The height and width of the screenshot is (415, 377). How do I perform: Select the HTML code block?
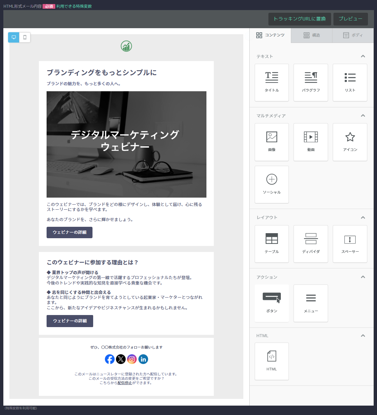click(x=272, y=361)
